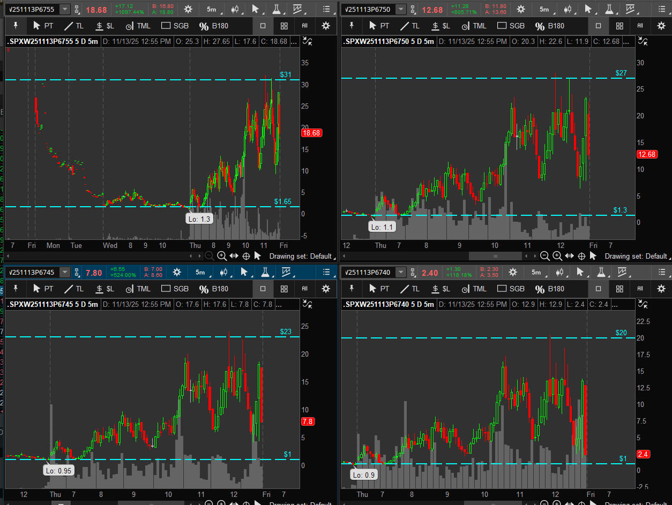Open the list menu icon in P6755 header

[326, 9]
